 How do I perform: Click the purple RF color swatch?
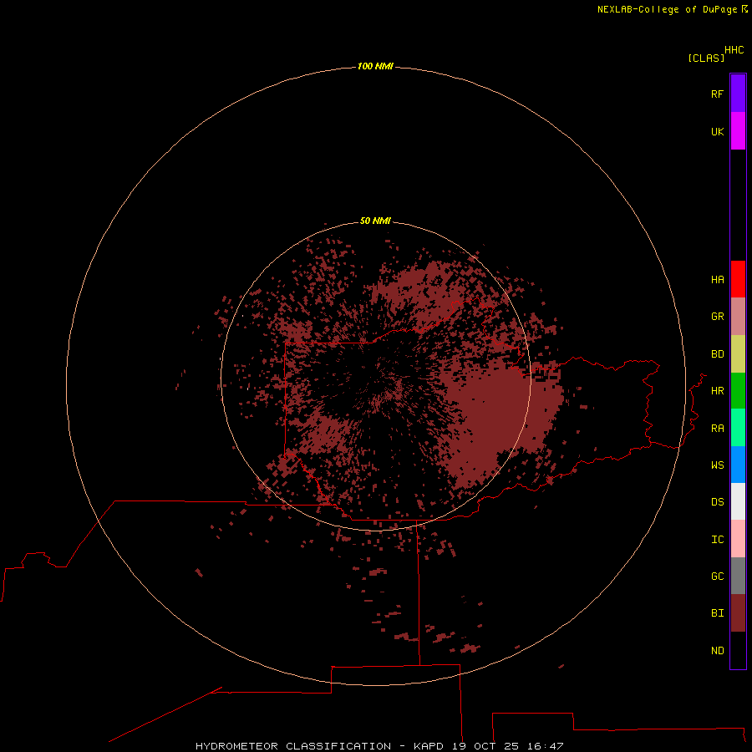738,94
